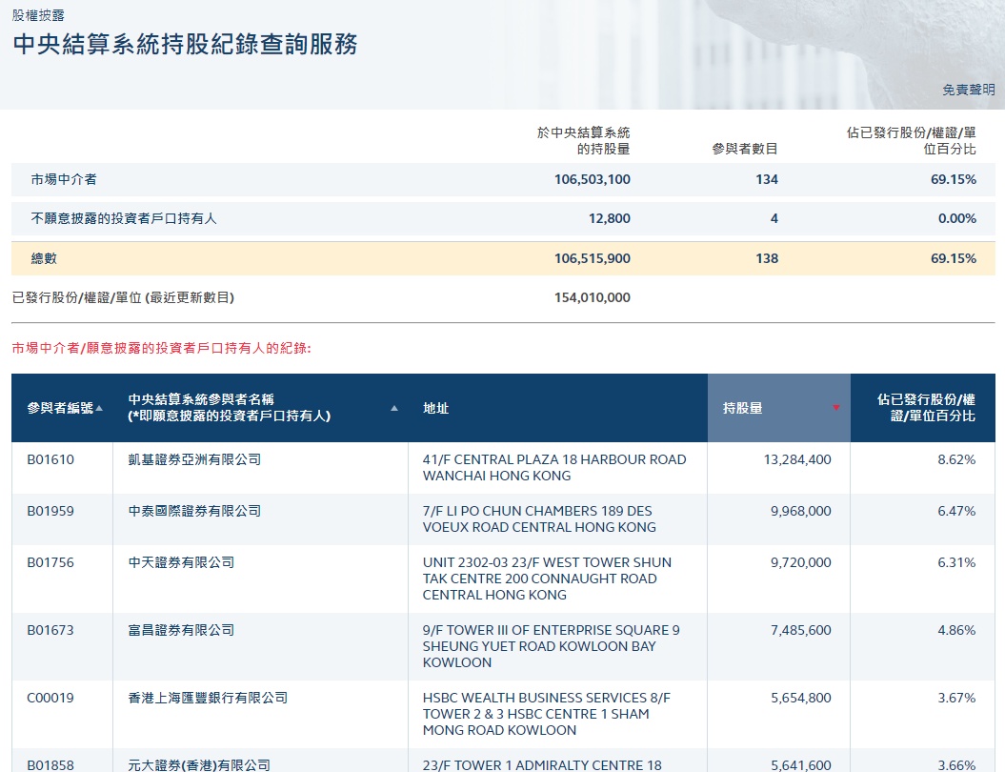Viewport: 1005px width, 772px height.
Task: Select 中泰國際證券有限公司 row name
Action: point(194,511)
